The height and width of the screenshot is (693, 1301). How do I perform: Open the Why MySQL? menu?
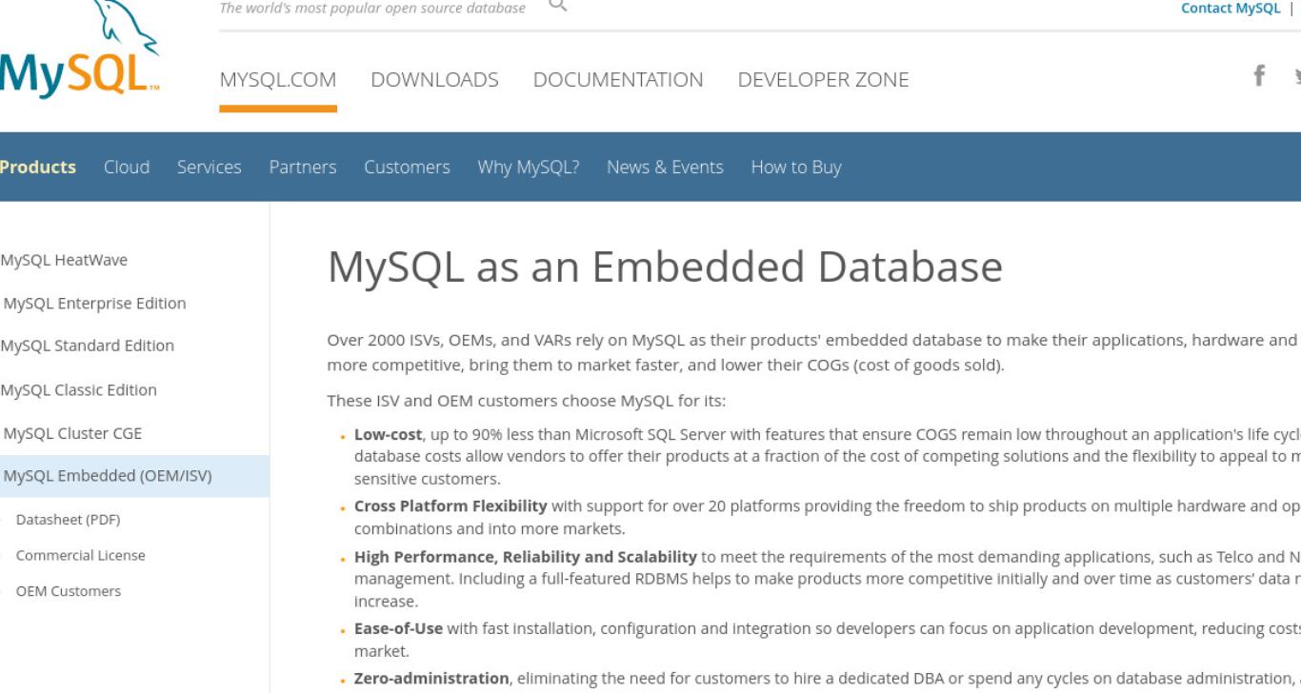[x=529, y=168]
